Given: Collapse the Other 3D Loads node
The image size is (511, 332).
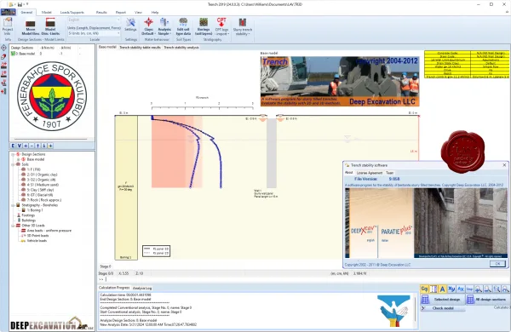Looking at the screenshot, I should (13, 226).
